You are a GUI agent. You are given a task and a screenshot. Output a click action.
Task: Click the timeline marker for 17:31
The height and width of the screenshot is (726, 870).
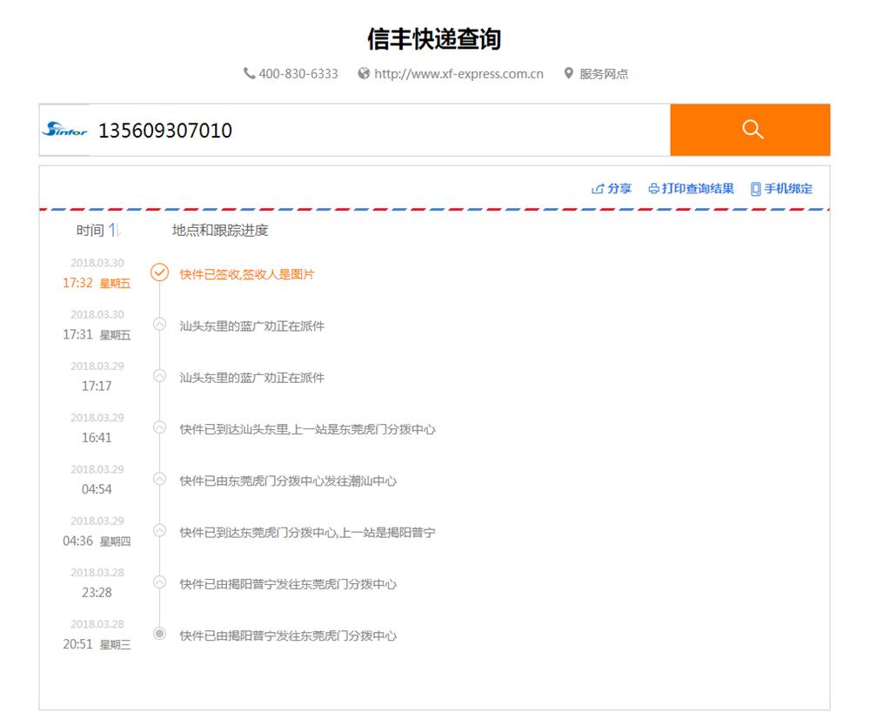(160, 324)
